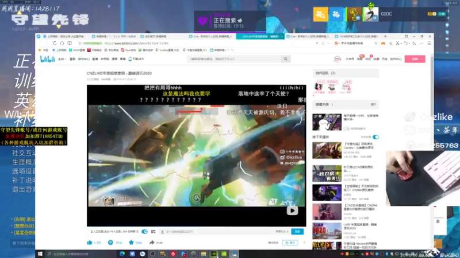
Task: Like the video with thumbs-up icon
Action: click(x=90, y=243)
